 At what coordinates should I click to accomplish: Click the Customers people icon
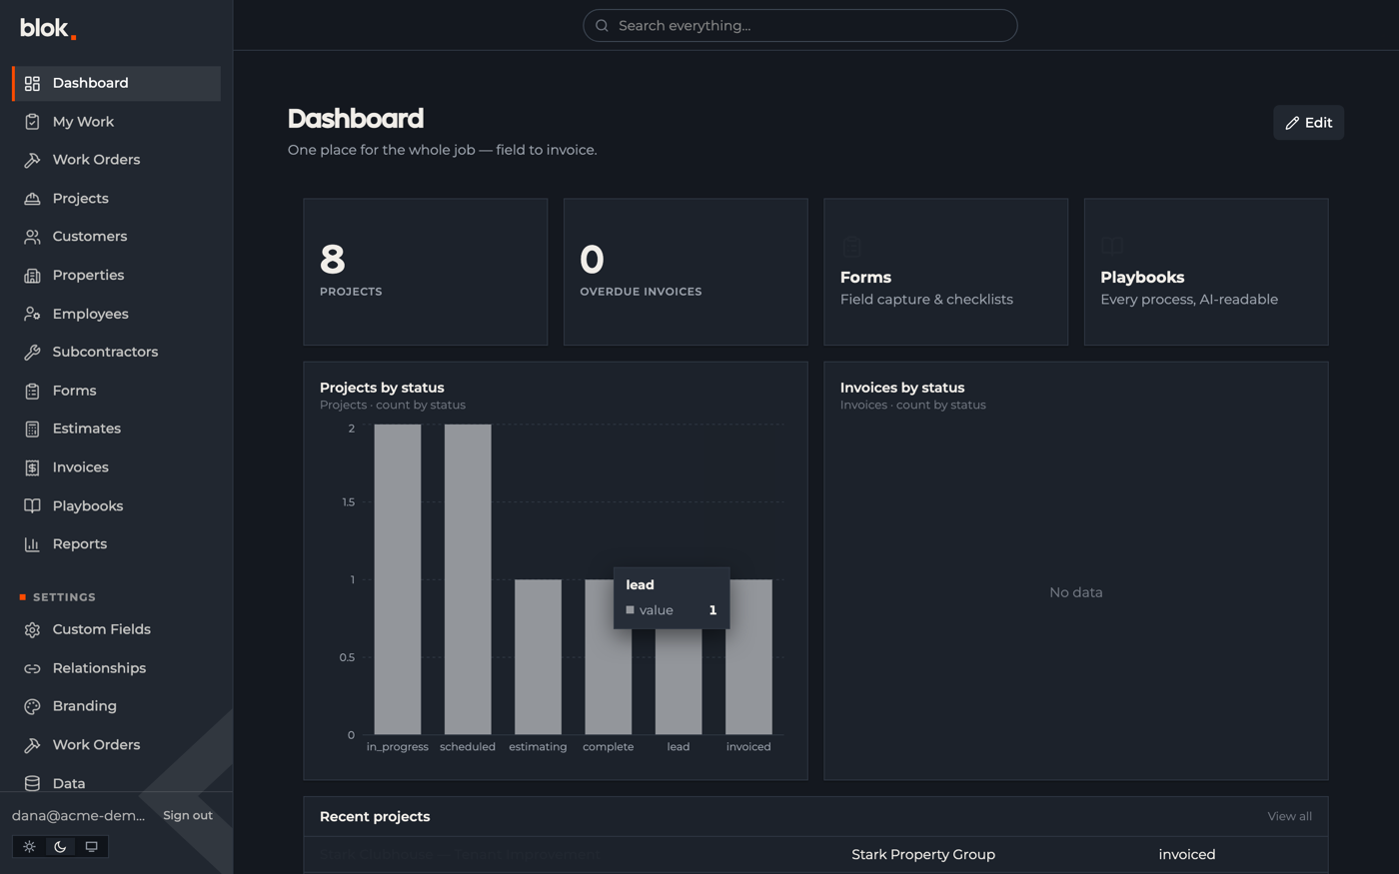32,237
